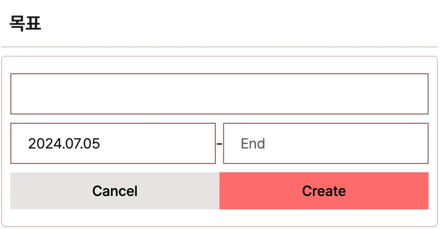Image resolution: width=441 pixels, height=229 pixels.
Task: Open the End date picker
Action: [326, 143]
